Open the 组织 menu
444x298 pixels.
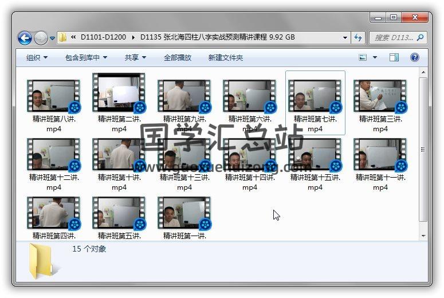[37, 57]
